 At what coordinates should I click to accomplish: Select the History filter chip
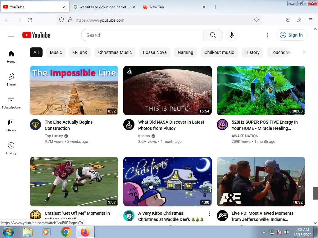click(252, 52)
